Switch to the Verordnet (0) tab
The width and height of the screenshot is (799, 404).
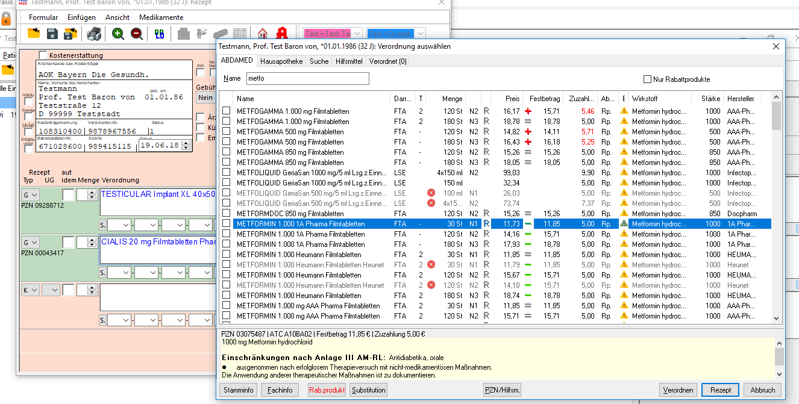click(x=388, y=61)
